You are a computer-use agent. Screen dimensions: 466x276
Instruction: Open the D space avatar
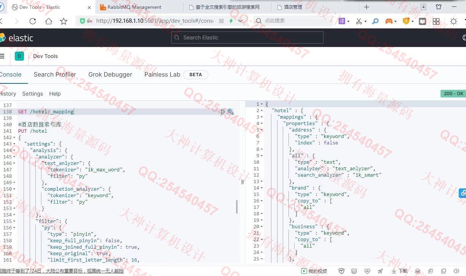(x=19, y=56)
